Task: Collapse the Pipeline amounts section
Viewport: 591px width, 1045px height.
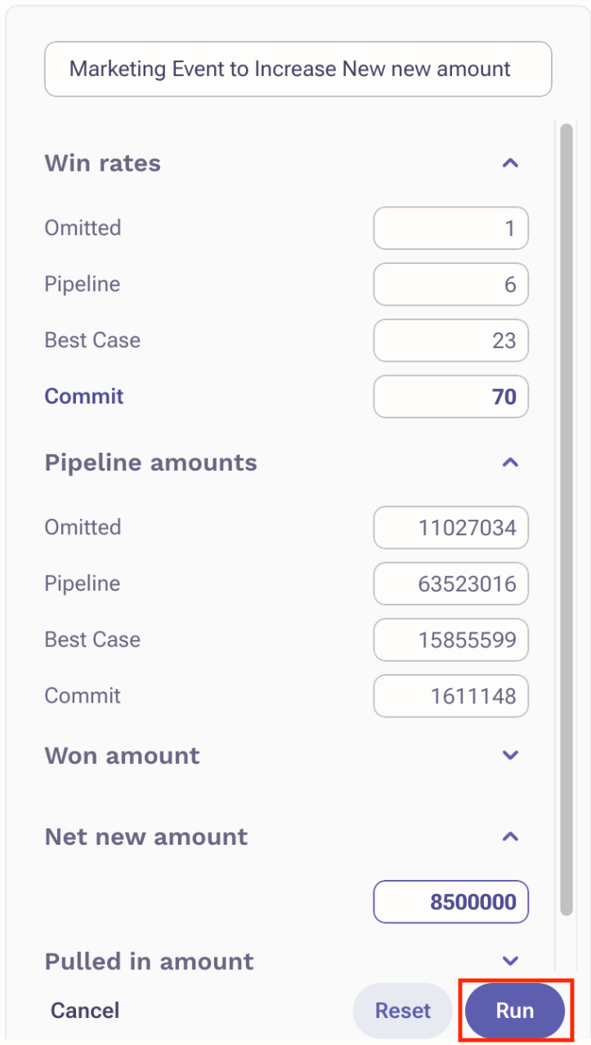Action: 509,462
